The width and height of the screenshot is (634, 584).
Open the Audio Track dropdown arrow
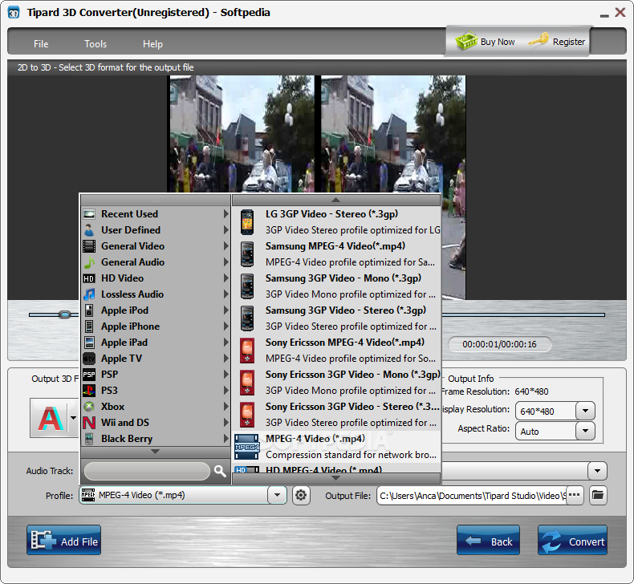pos(597,471)
